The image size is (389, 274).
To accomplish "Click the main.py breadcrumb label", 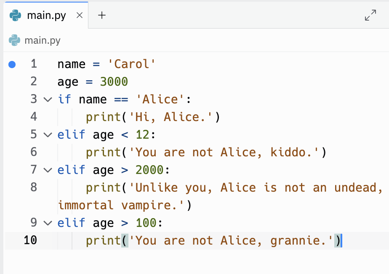I will point(43,40).
